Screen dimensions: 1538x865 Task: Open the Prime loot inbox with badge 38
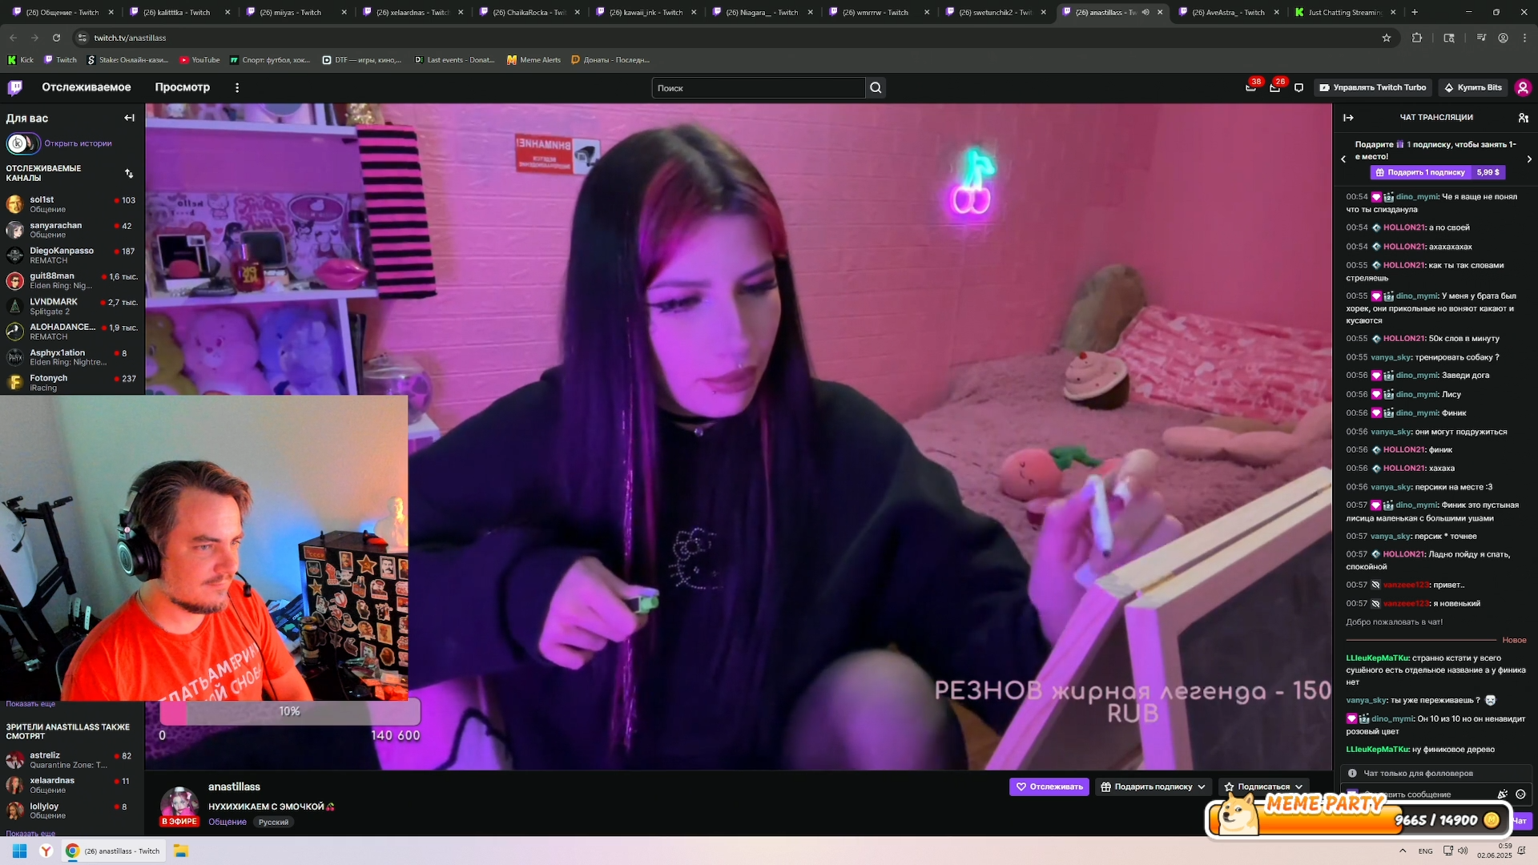coord(1250,87)
